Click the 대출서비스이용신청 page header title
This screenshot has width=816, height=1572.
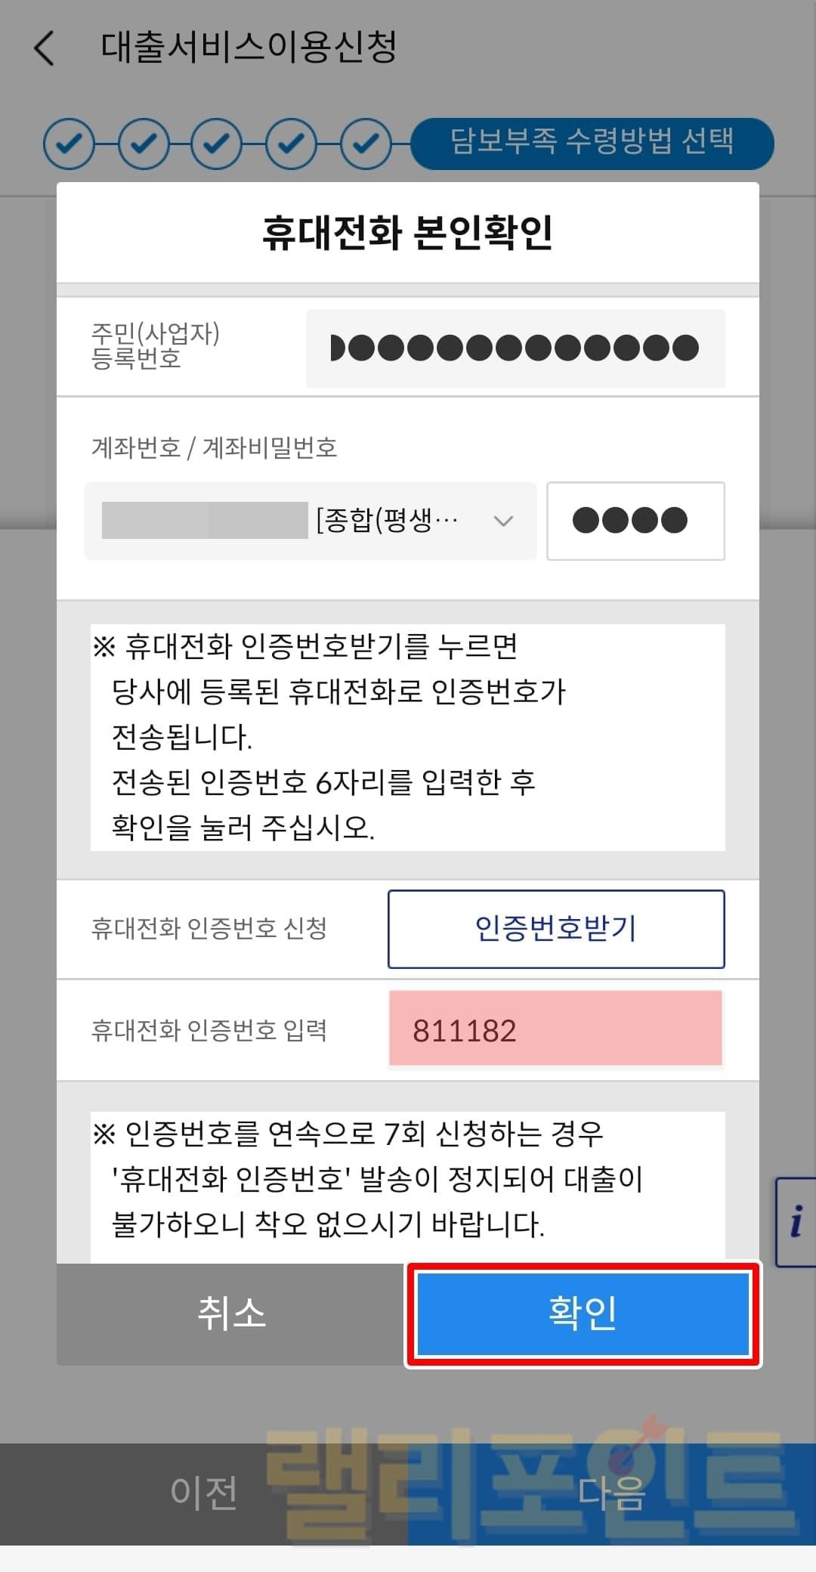click(x=249, y=48)
